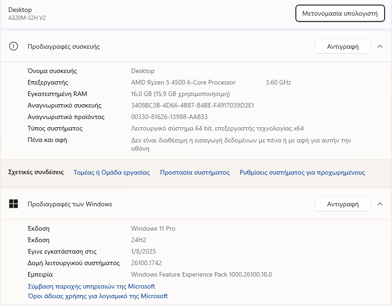The image size is (392, 306).
Task: Click the Μετονομασία υπολογιστή button
Action: [340, 13]
